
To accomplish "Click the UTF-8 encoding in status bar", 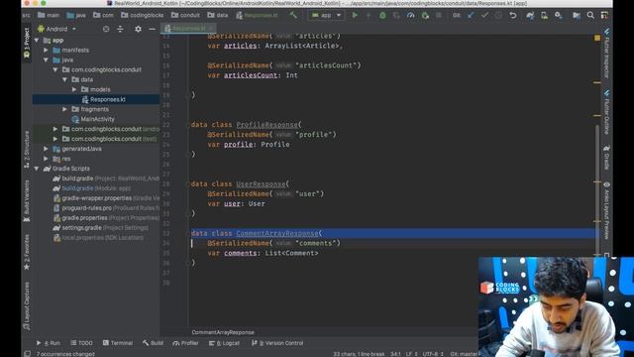I will [x=433, y=354].
